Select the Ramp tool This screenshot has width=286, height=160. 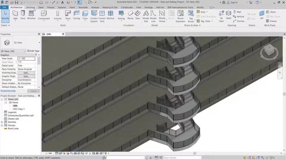point(130,15)
